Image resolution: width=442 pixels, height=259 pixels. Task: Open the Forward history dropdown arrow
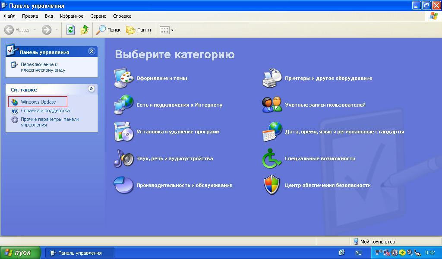pyautogui.click(x=57, y=30)
